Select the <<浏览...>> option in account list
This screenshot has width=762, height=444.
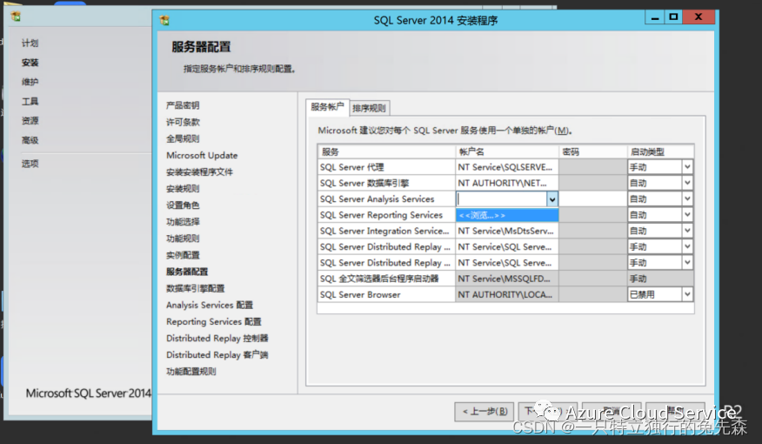coord(507,215)
